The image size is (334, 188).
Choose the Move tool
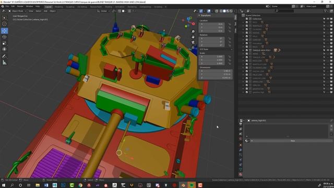coord(4,31)
